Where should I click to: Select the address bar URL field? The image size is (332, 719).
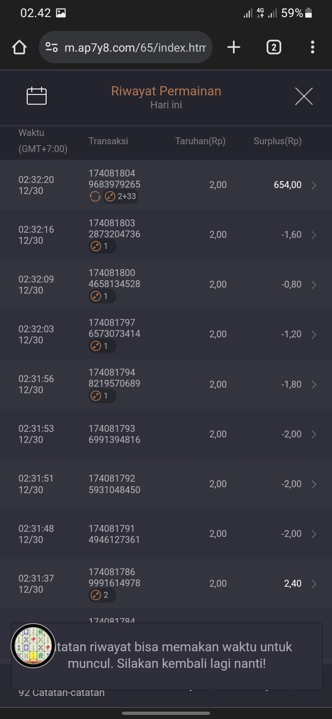coord(135,47)
